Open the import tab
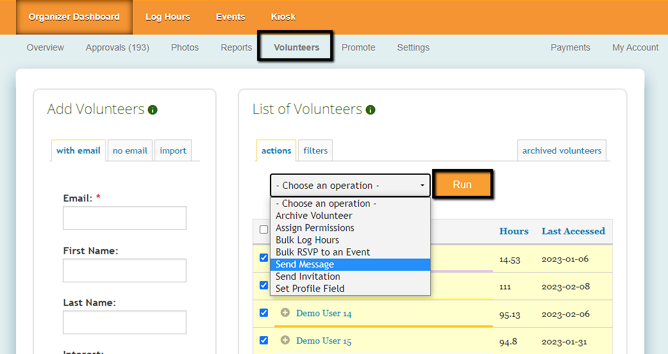The image size is (668, 354). 173,151
